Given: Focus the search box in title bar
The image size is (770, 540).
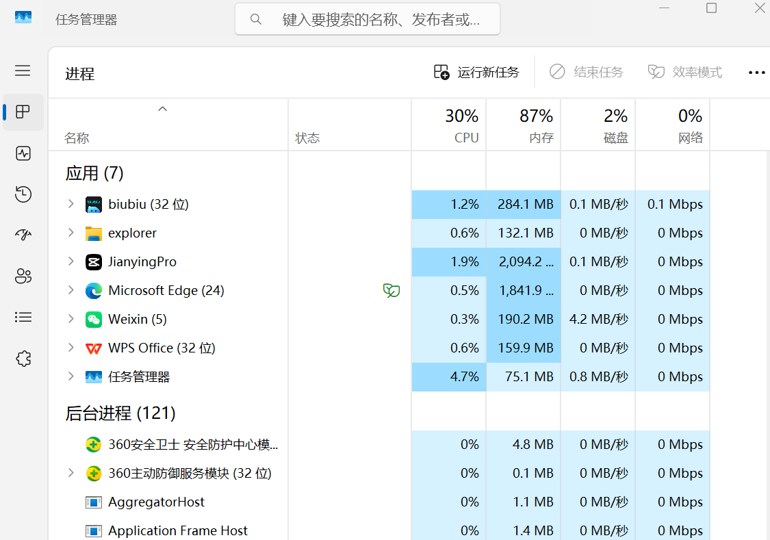Looking at the screenshot, I should tap(368, 19).
